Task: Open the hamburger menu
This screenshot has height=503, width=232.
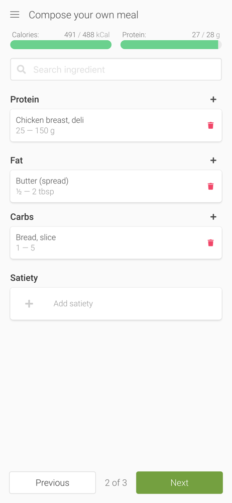Action: (x=15, y=15)
